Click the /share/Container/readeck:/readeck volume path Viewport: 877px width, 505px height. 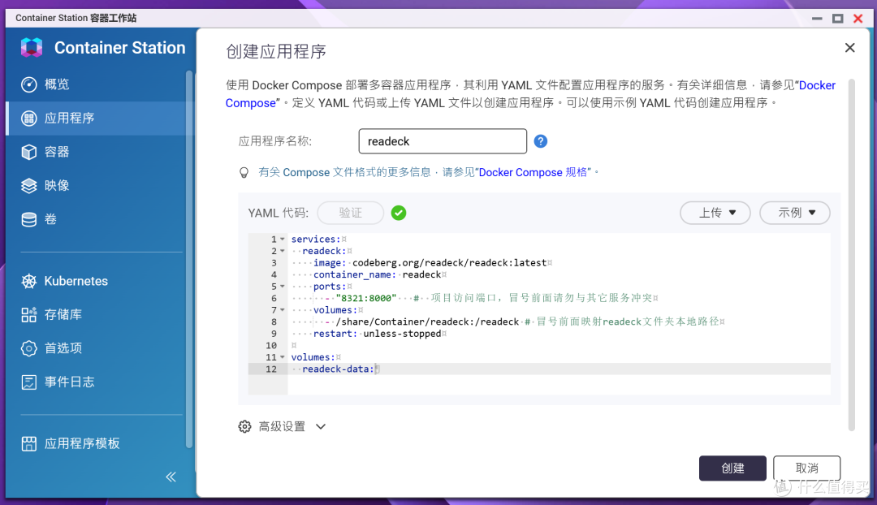[427, 322]
